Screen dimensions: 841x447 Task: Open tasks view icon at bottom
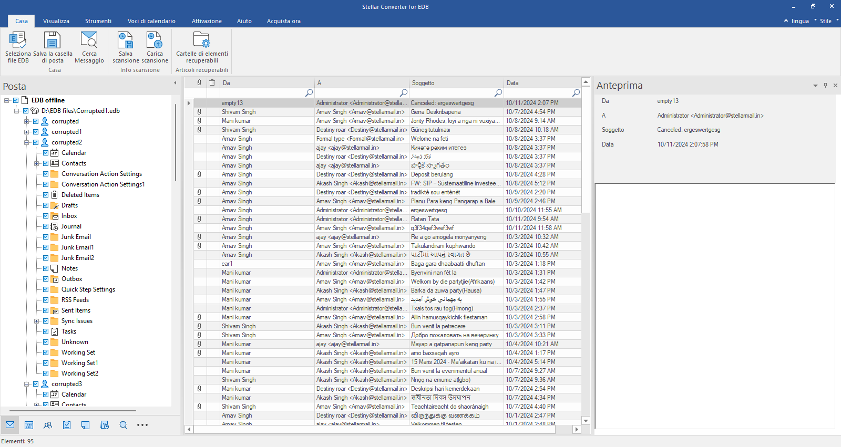coord(67,425)
